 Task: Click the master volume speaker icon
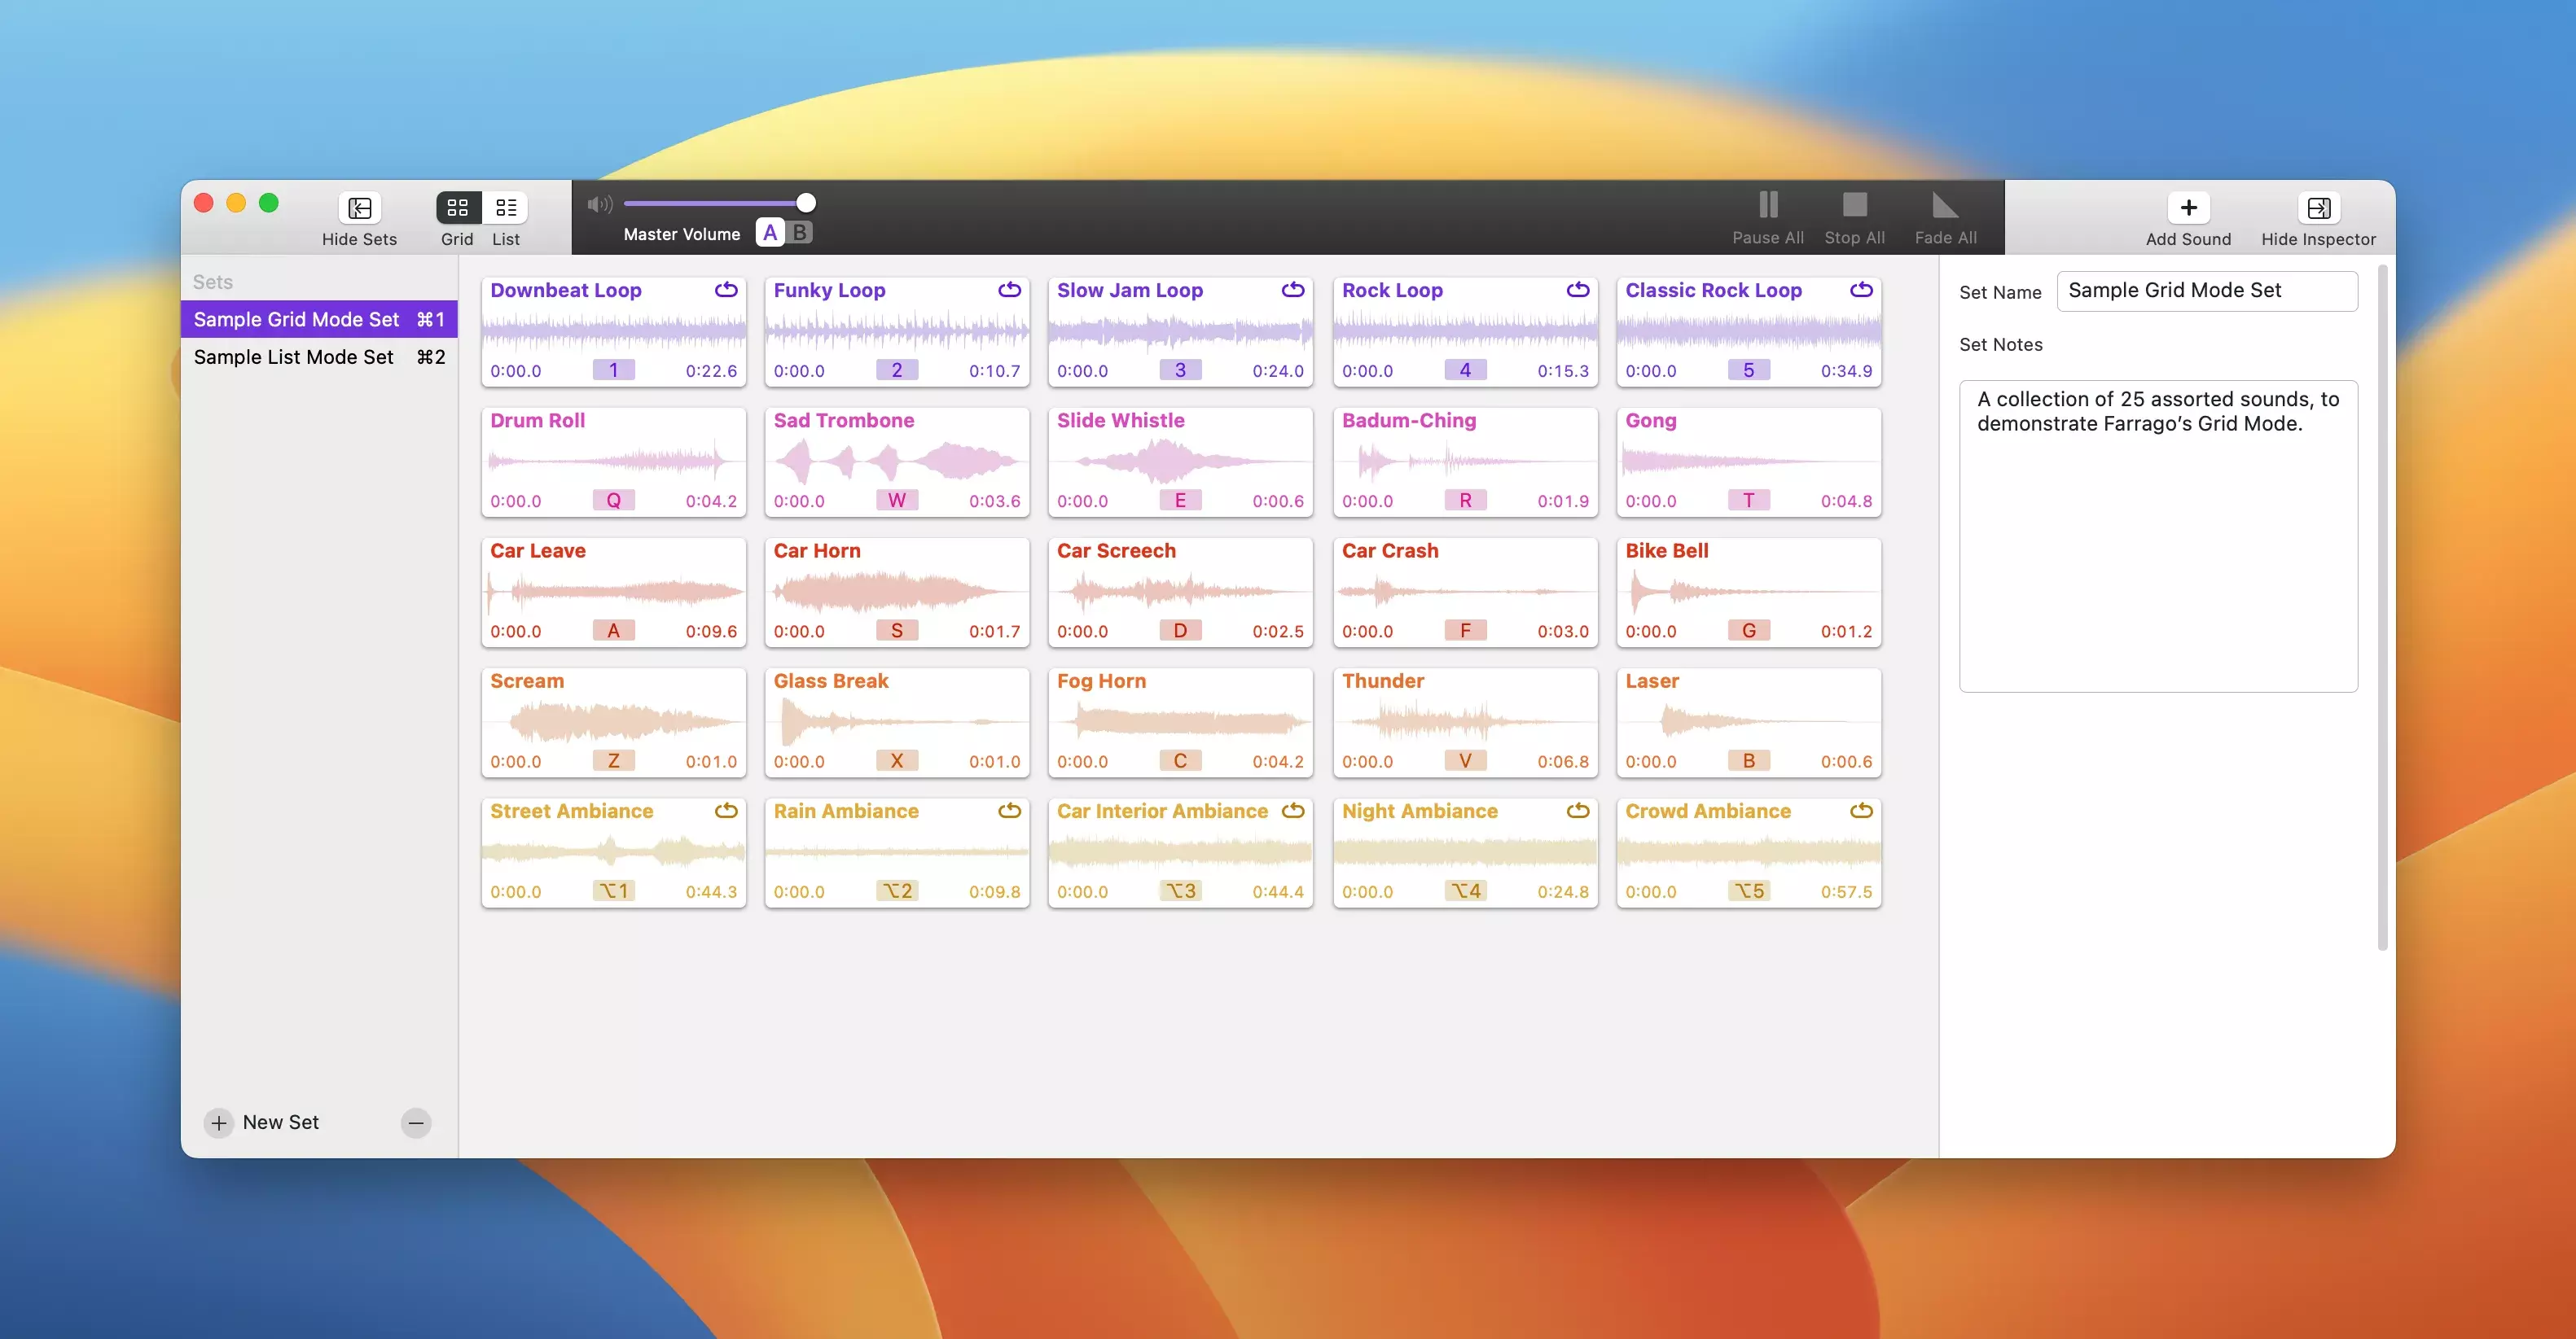coord(599,205)
